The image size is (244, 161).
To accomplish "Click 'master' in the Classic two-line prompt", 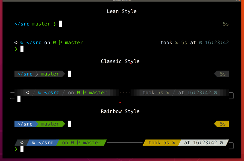I will coord(98,93).
